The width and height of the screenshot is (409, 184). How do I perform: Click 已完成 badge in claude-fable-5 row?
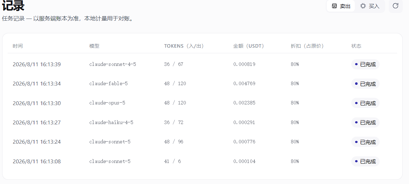point(365,84)
